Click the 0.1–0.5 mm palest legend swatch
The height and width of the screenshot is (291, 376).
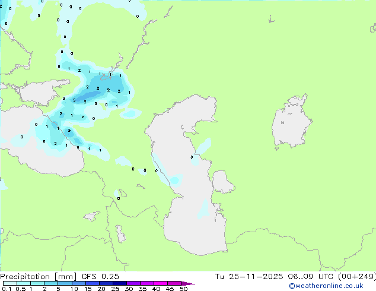point(10,283)
